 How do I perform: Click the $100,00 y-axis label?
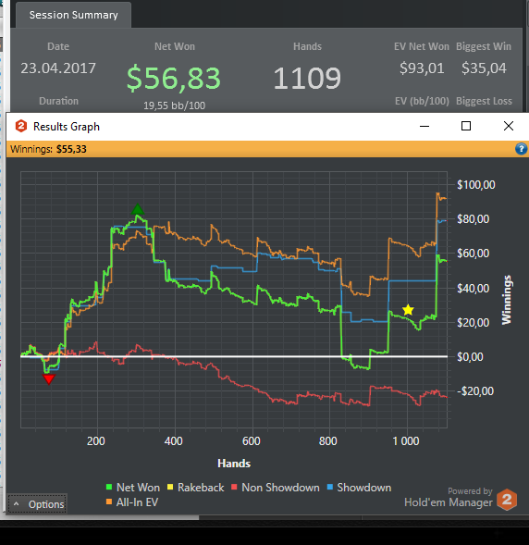(476, 184)
